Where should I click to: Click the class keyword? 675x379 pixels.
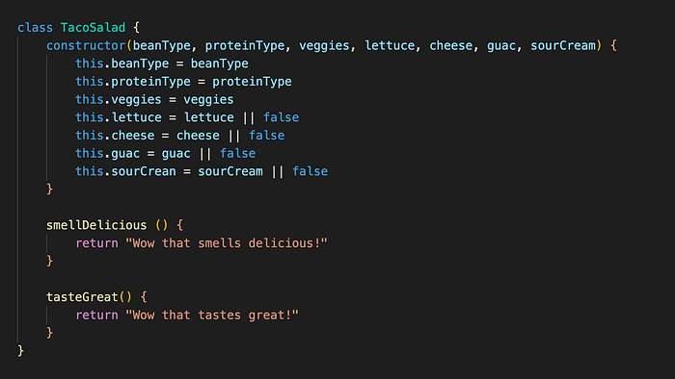click(x=36, y=28)
